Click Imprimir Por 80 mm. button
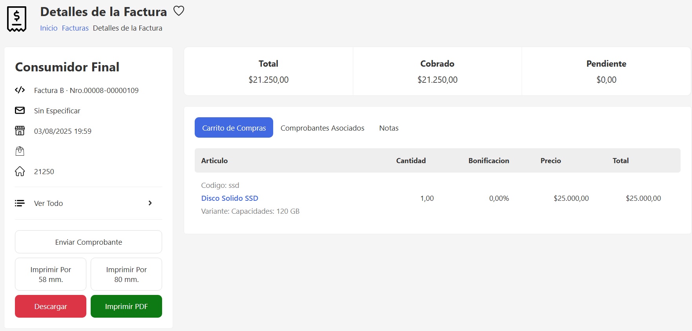Screen dimensions: 692x331 [126, 274]
